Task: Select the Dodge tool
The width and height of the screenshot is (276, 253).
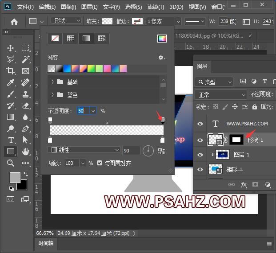Action: tap(11, 128)
